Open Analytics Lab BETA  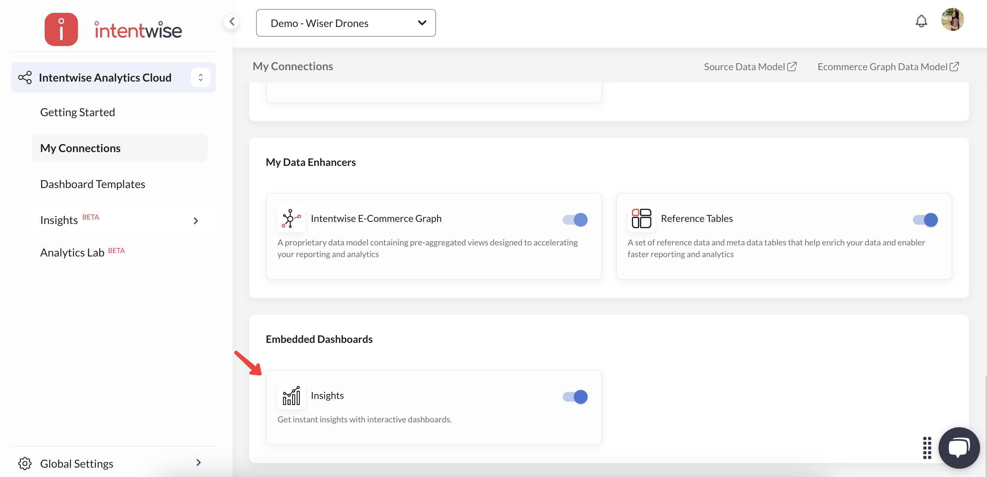coord(82,252)
